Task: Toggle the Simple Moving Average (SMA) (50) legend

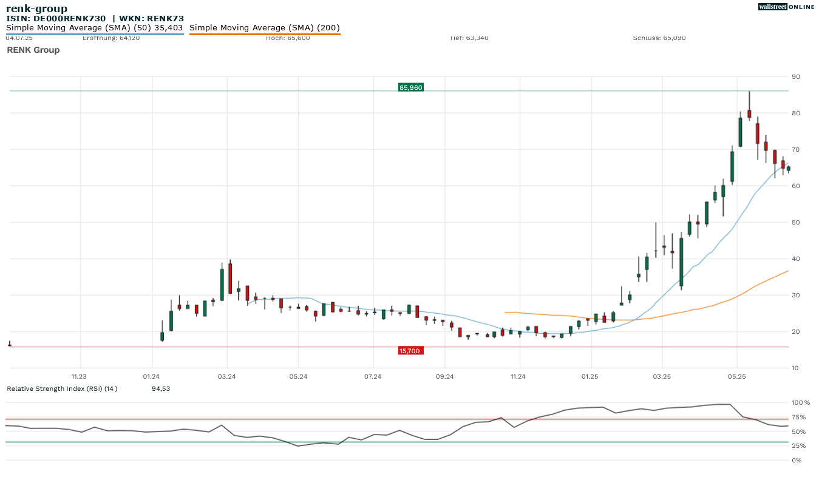Action: [94, 28]
